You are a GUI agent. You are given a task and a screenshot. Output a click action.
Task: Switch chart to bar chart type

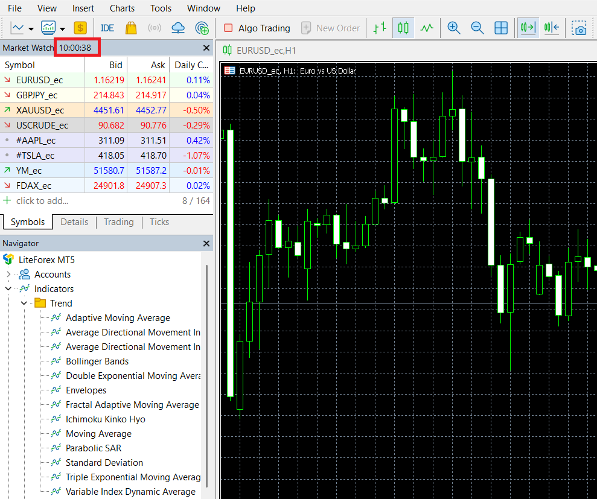[x=380, y=28]
